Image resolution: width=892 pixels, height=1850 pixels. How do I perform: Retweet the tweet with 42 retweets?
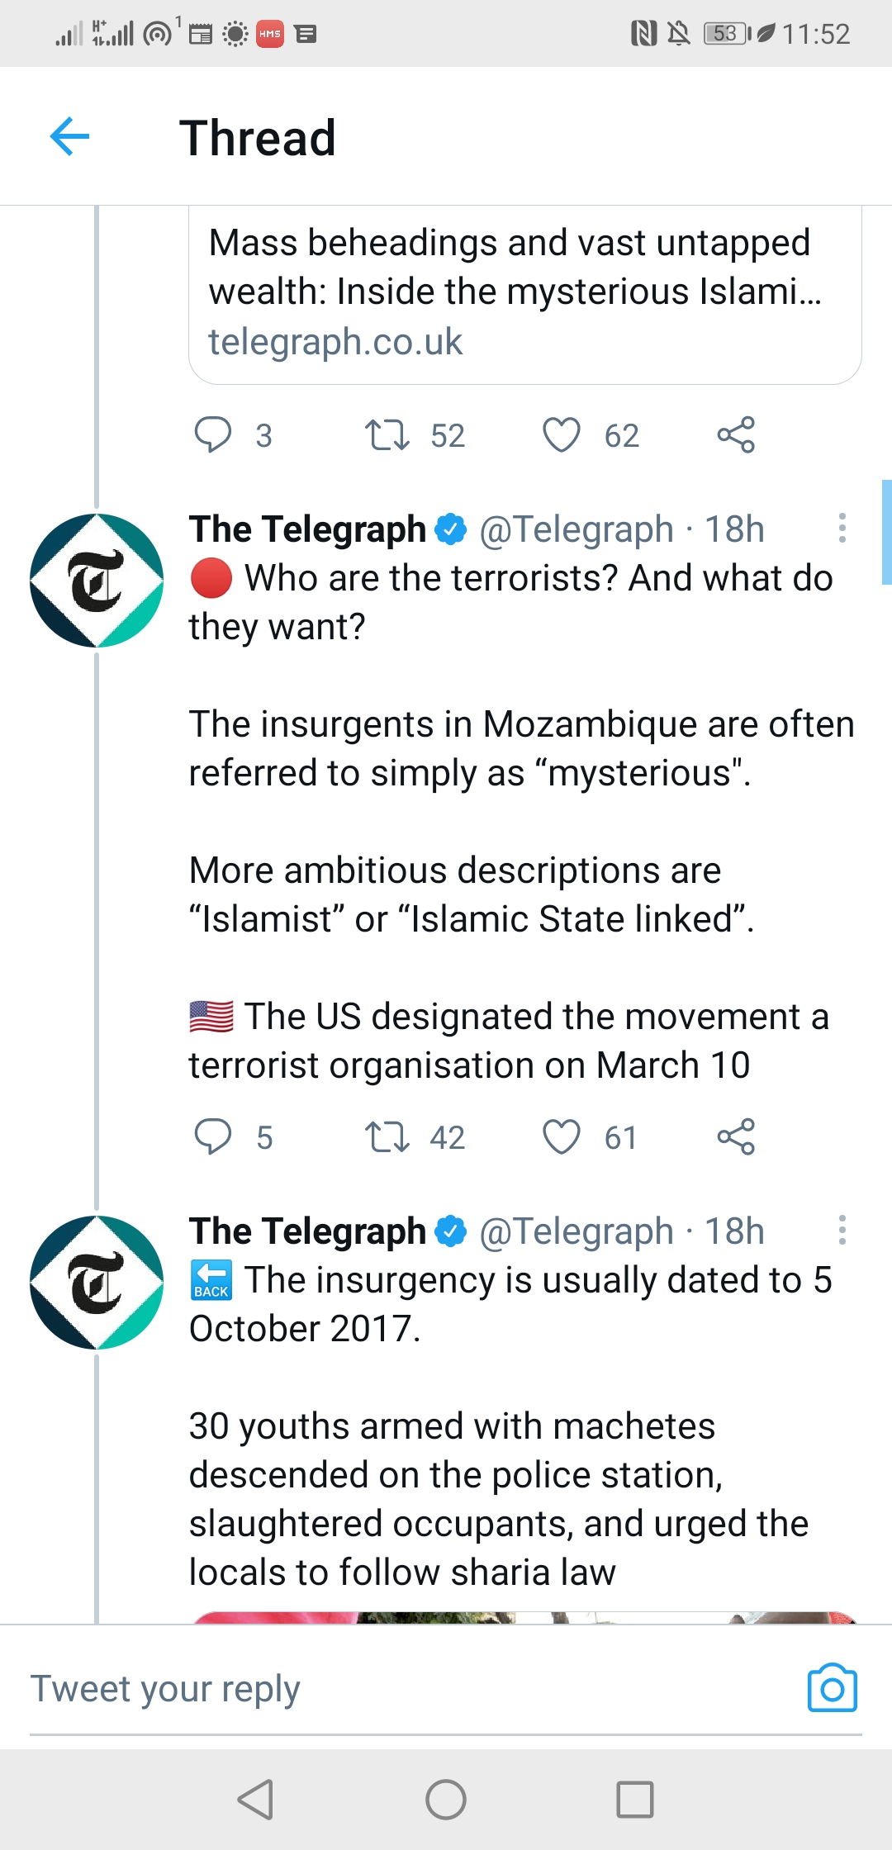tap(387, 1136)
